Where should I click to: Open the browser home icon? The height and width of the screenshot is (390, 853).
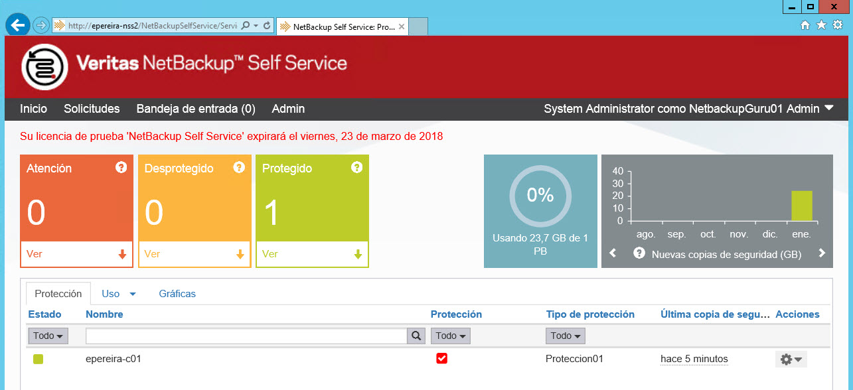805,25
